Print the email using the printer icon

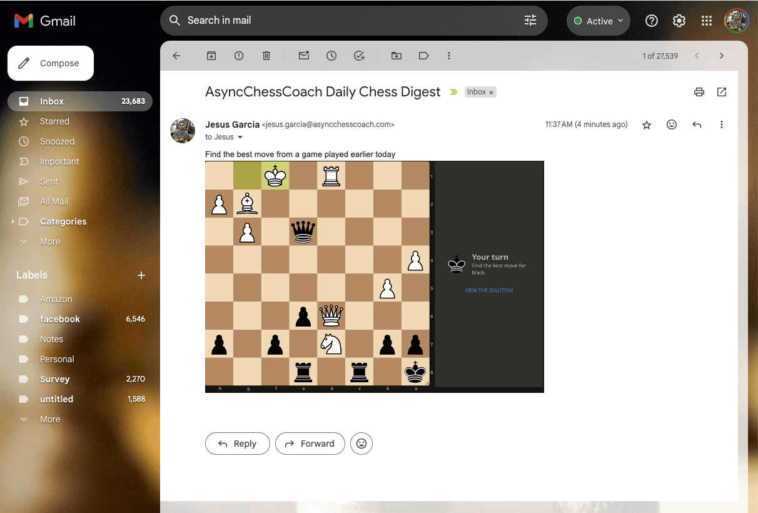pos(699,92)
